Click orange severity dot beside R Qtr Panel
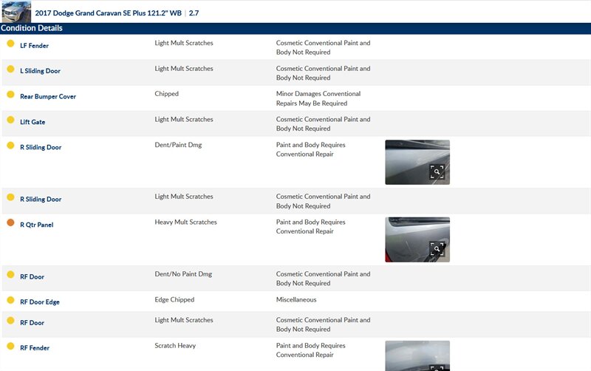591x371 pixels. pyautogui.click(x=10, y=222)
